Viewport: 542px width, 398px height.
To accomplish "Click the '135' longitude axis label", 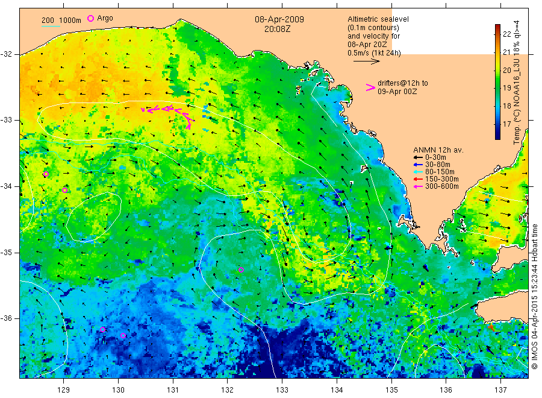I will tap(391, 390).
